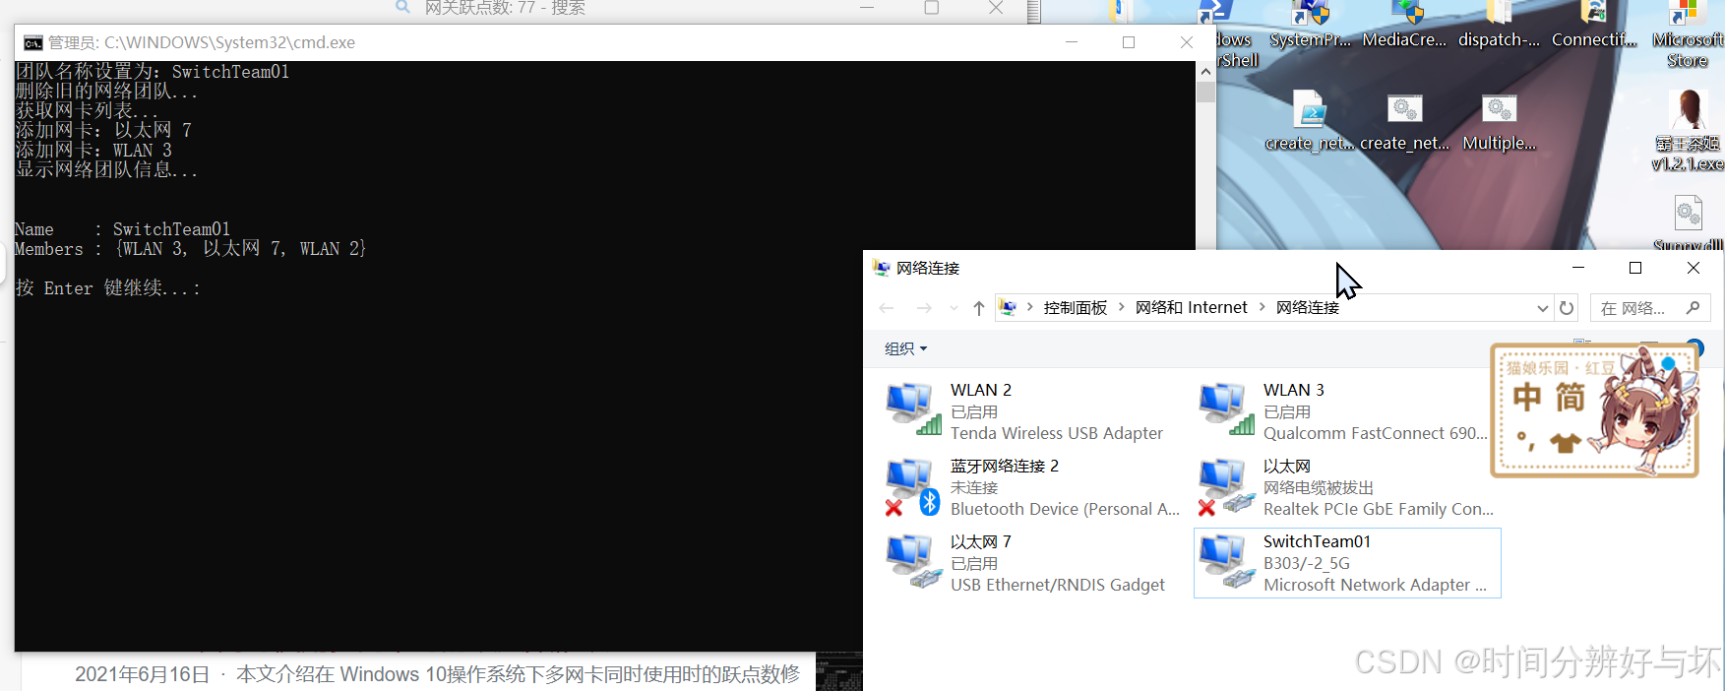Open the cmd.exe title bar icon menu
This screenshot has width=1725, height=691.
tap(32, 42)
